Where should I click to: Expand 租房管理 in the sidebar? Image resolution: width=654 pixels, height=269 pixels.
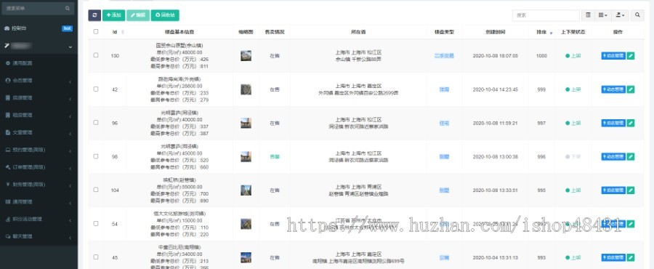click(39, 115)
